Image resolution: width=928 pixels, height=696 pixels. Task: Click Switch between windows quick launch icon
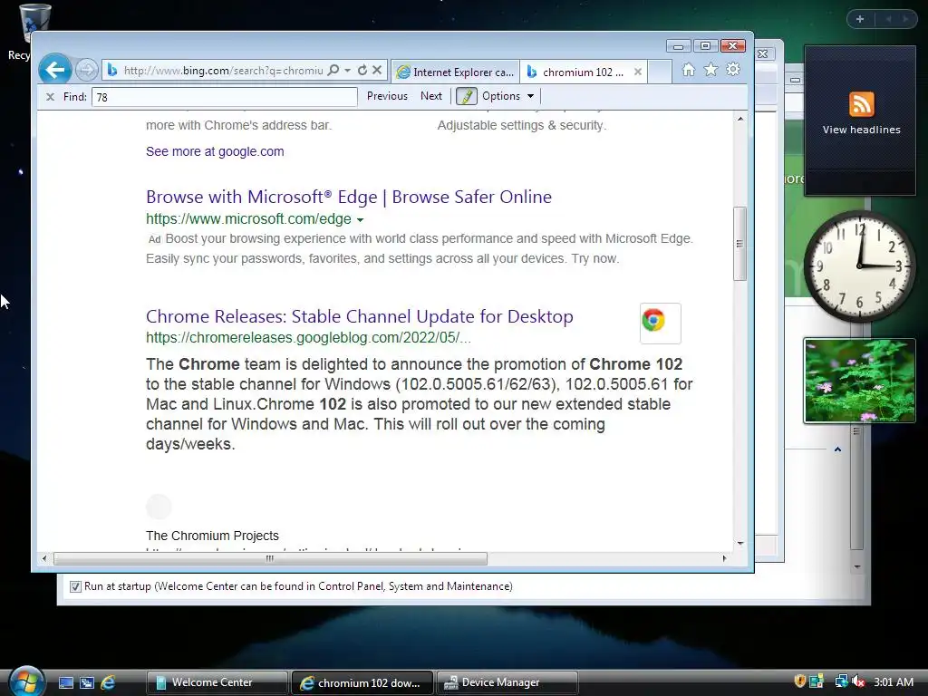87,682
